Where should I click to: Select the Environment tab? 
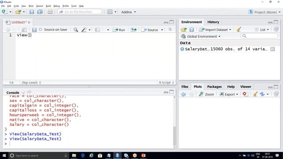(x=191, y=22)
